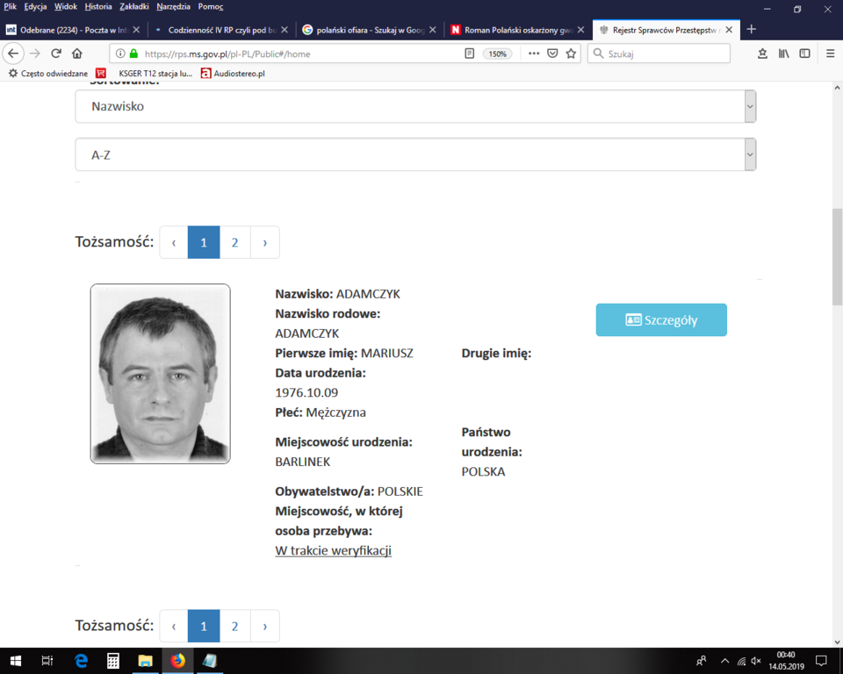Open the Action Center notifications
The height and width of the screenshot is (674, 843).
click(821, 661)
